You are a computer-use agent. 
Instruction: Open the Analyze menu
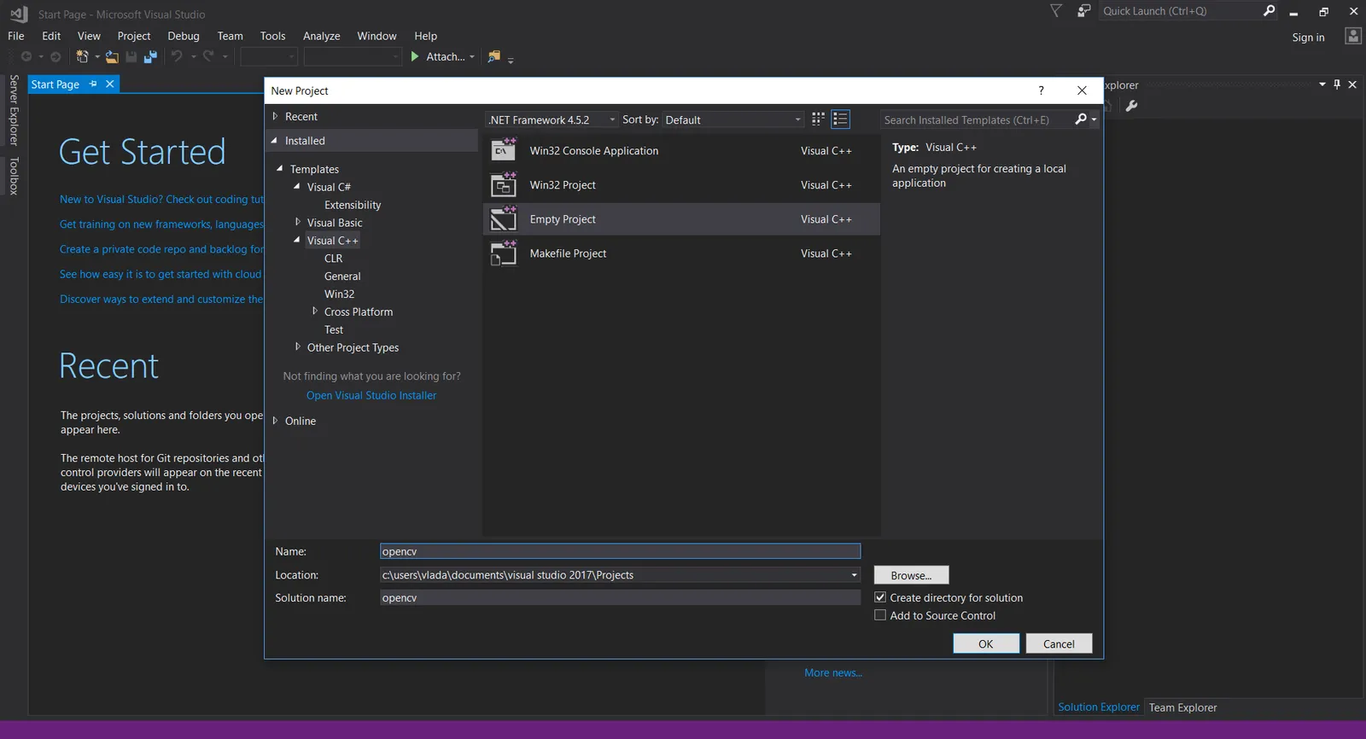pyautogui.click(x=322, y=36)
